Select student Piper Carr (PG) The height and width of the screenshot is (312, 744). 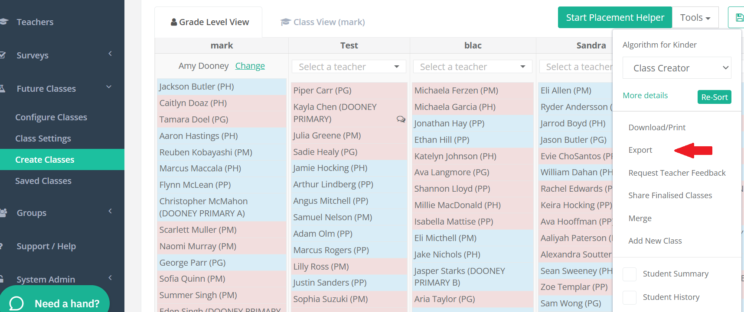[x=349, y=90]
